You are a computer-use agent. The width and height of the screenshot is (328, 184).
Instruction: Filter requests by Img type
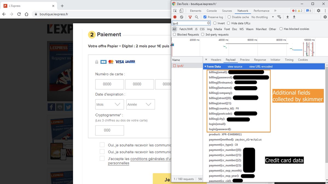pos(209,29)
